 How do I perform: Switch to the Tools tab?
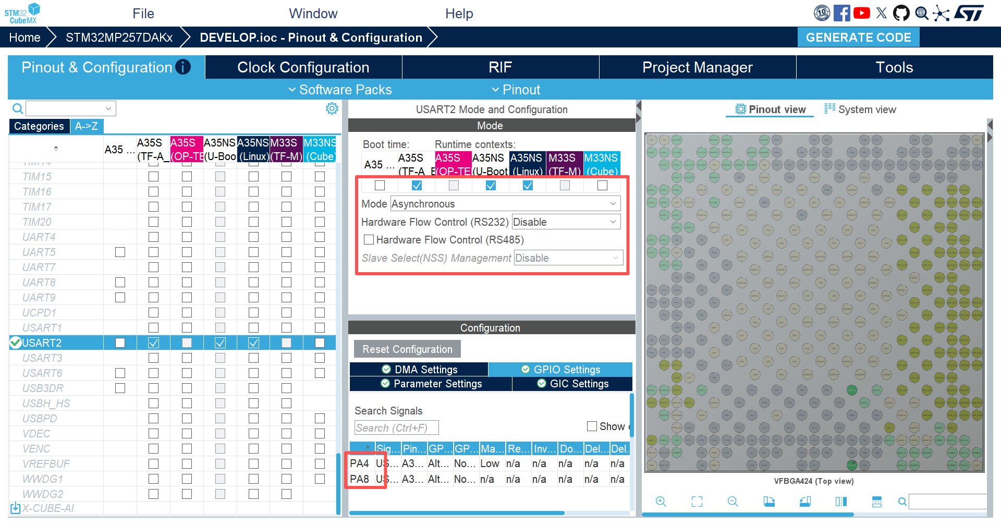(895, 67)
